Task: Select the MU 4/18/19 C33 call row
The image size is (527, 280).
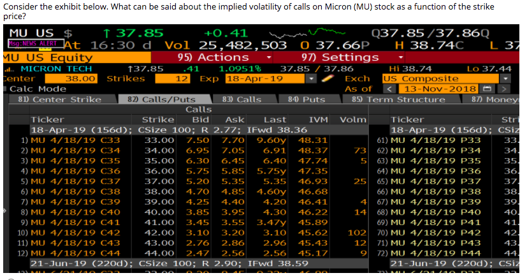Action: click(188, 140)
